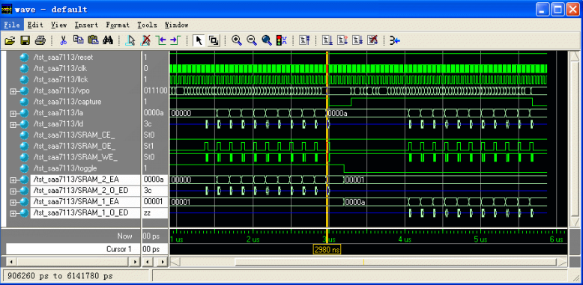
Task: Expand the SRAM_1_O_ED signal bus
Action: pos(13,213)
